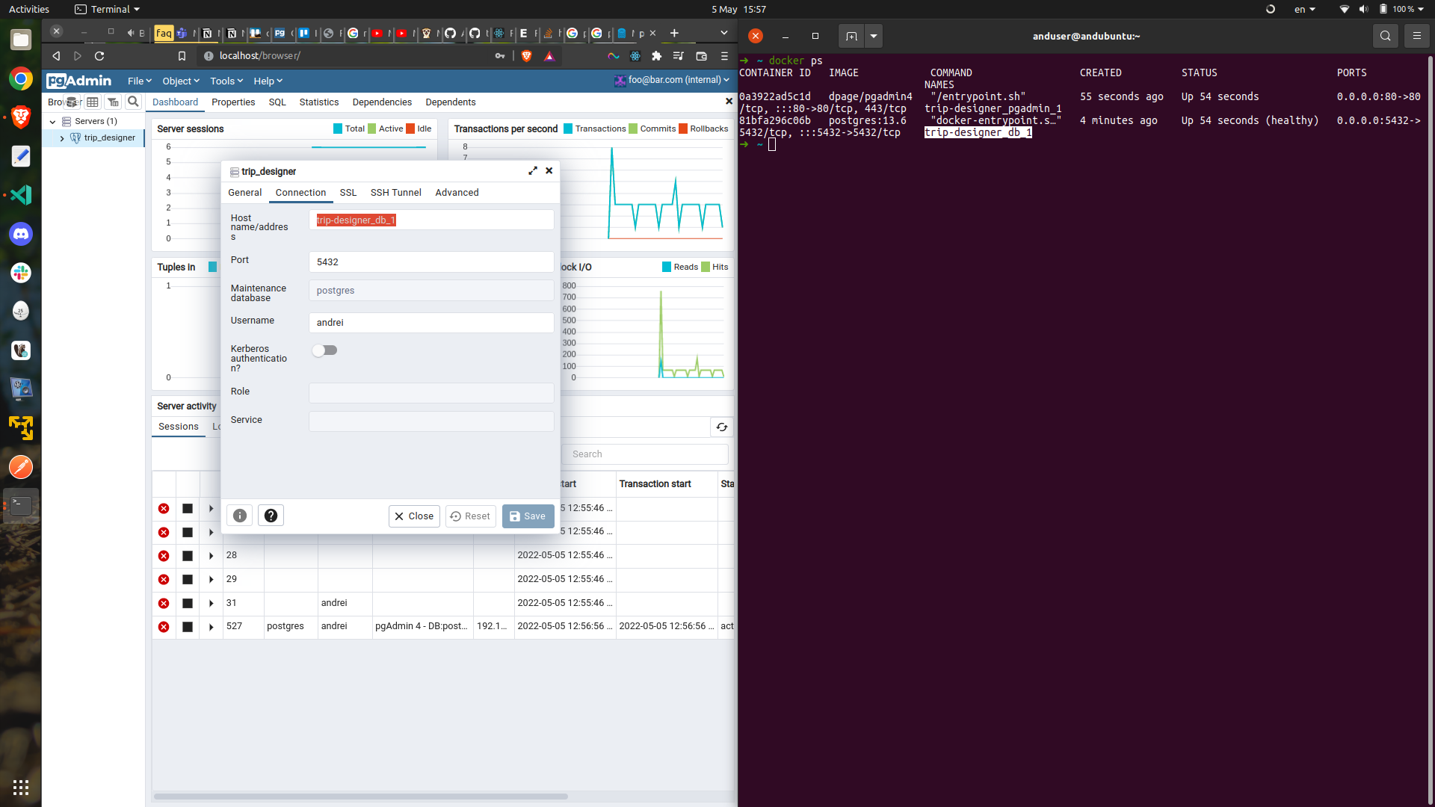Toggle Kerberos authentication switch
1435x807 pixels.
pos(325,350)
